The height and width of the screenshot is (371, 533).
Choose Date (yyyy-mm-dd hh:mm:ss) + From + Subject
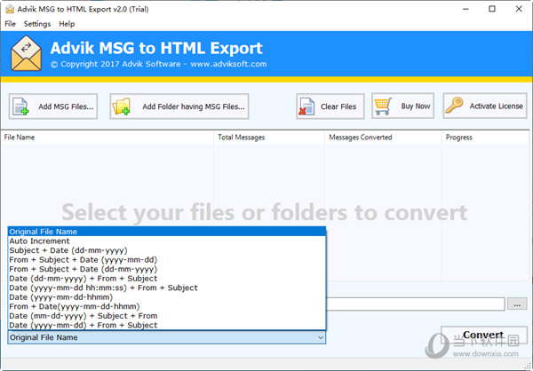(167, 288)
